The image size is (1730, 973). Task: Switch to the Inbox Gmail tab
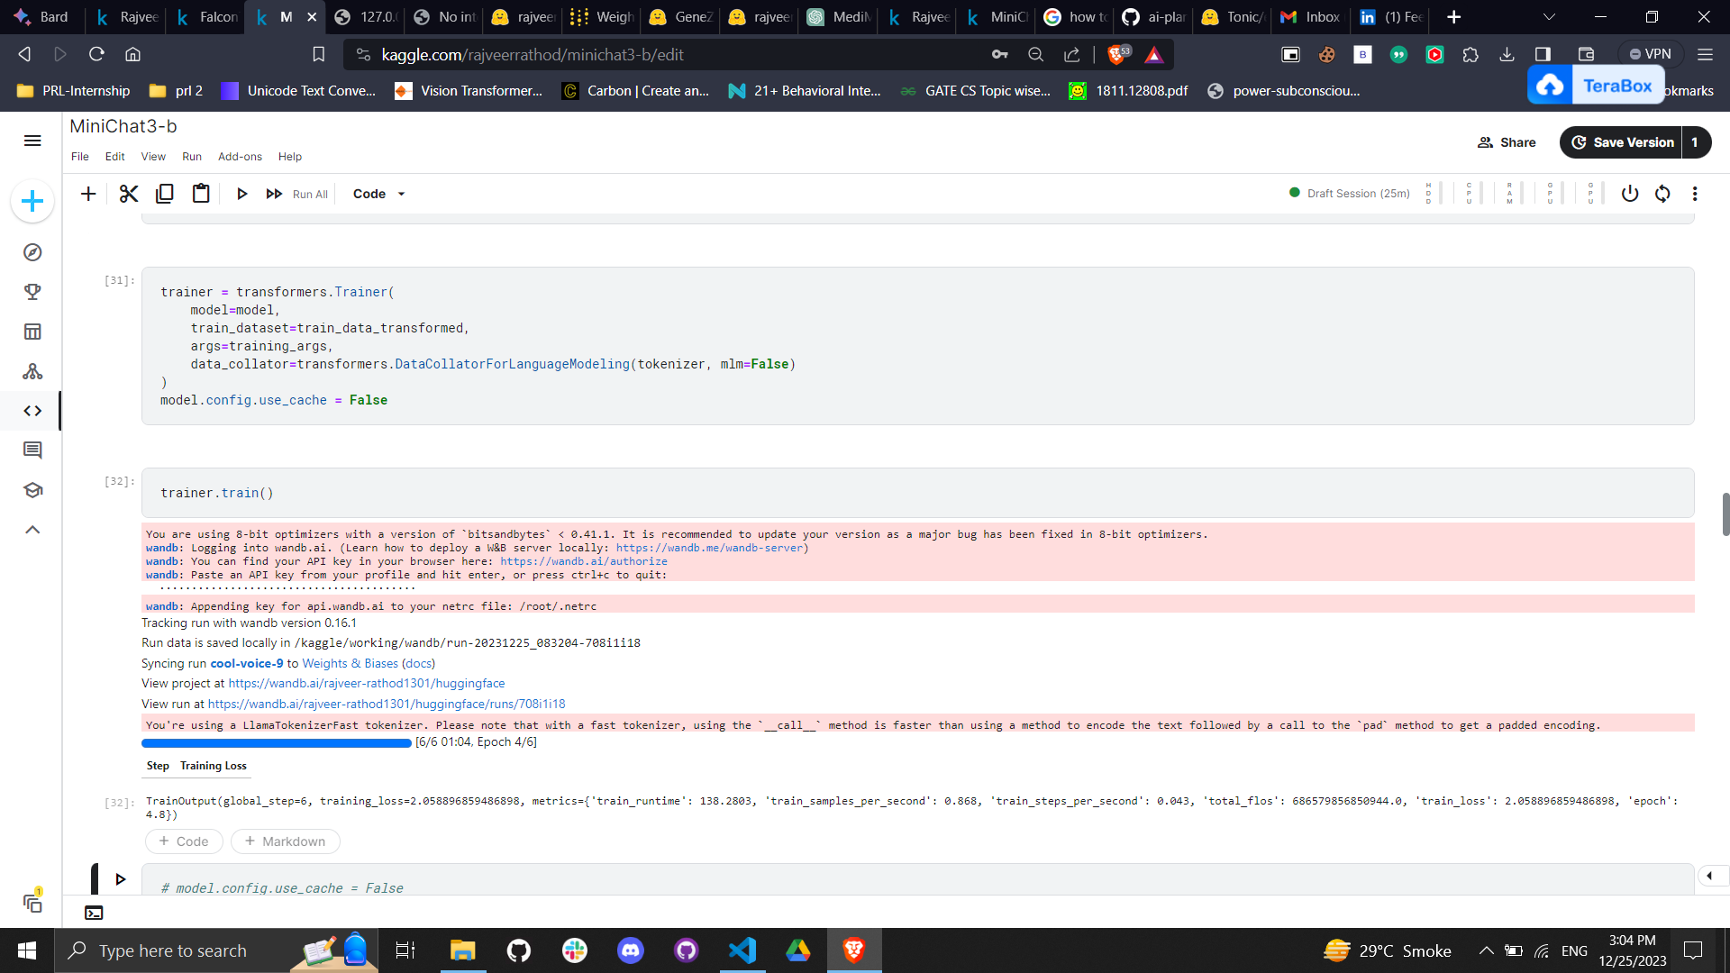click(1311, 17)
